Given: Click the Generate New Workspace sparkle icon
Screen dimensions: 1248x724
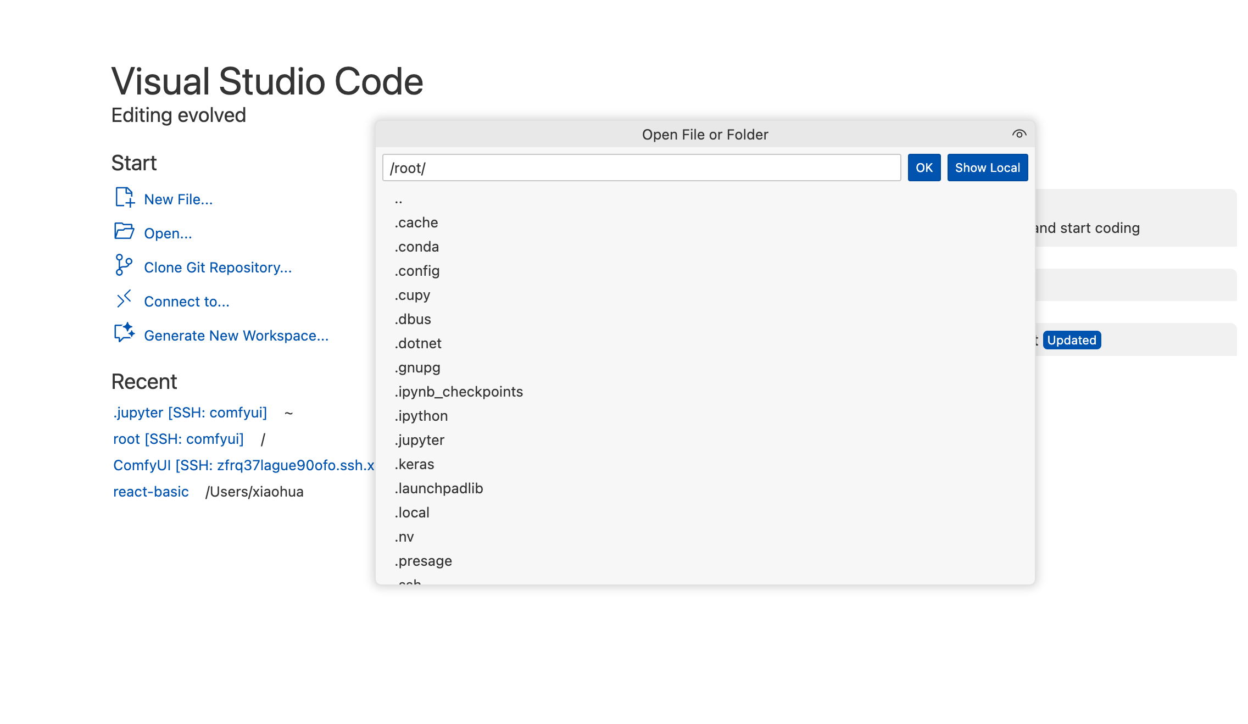Looking at the screenshot, I should pos(124,333).
